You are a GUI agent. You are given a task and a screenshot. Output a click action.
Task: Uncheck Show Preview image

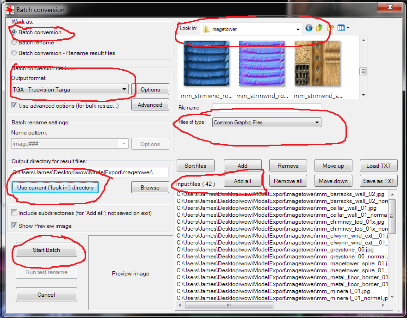14,226
